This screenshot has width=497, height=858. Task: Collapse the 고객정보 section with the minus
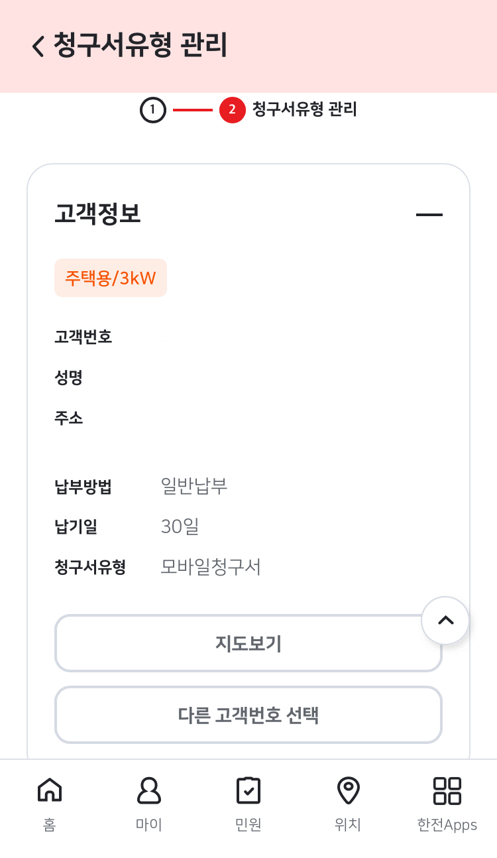429,214
